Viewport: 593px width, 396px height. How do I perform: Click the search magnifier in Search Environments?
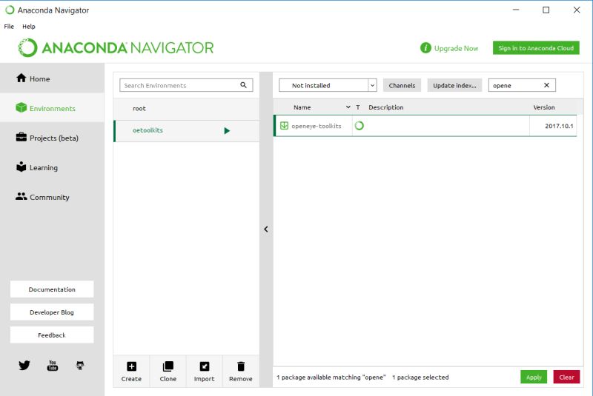click(x=244, y=85)
